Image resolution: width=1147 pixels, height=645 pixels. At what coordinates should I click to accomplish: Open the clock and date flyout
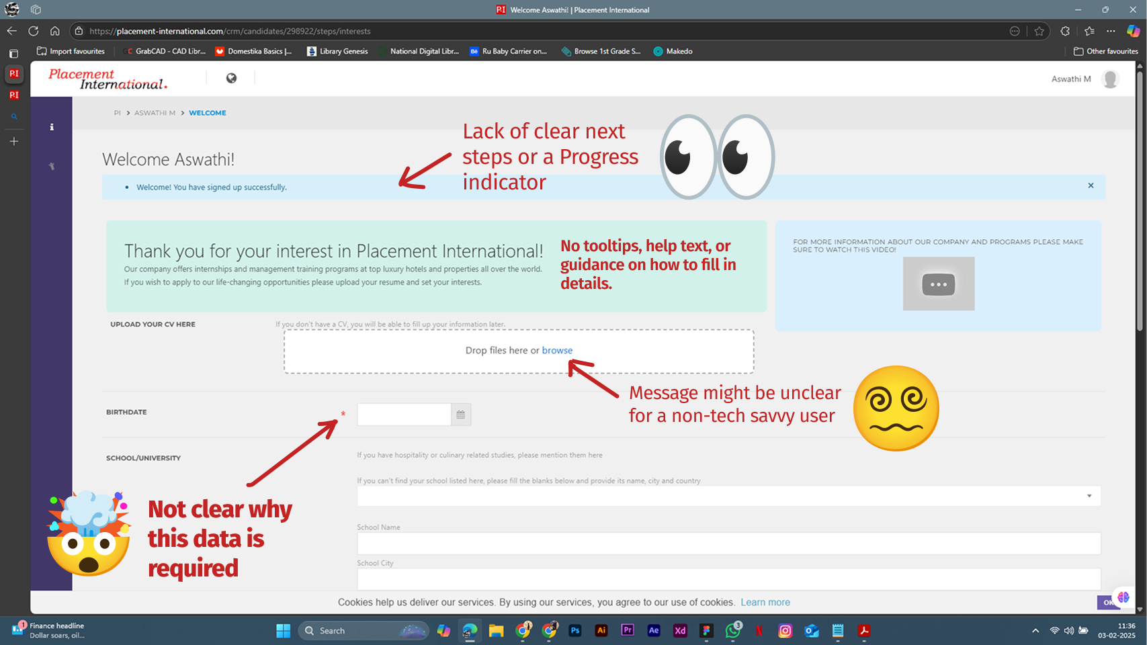click(x=1117, y=630)
